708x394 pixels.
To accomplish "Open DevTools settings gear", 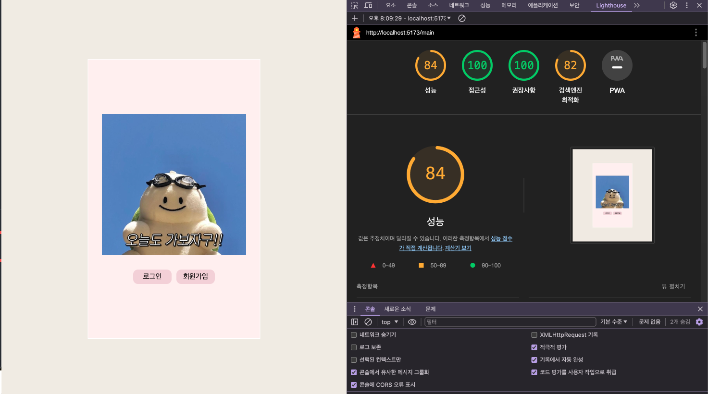I will [673, 5].
